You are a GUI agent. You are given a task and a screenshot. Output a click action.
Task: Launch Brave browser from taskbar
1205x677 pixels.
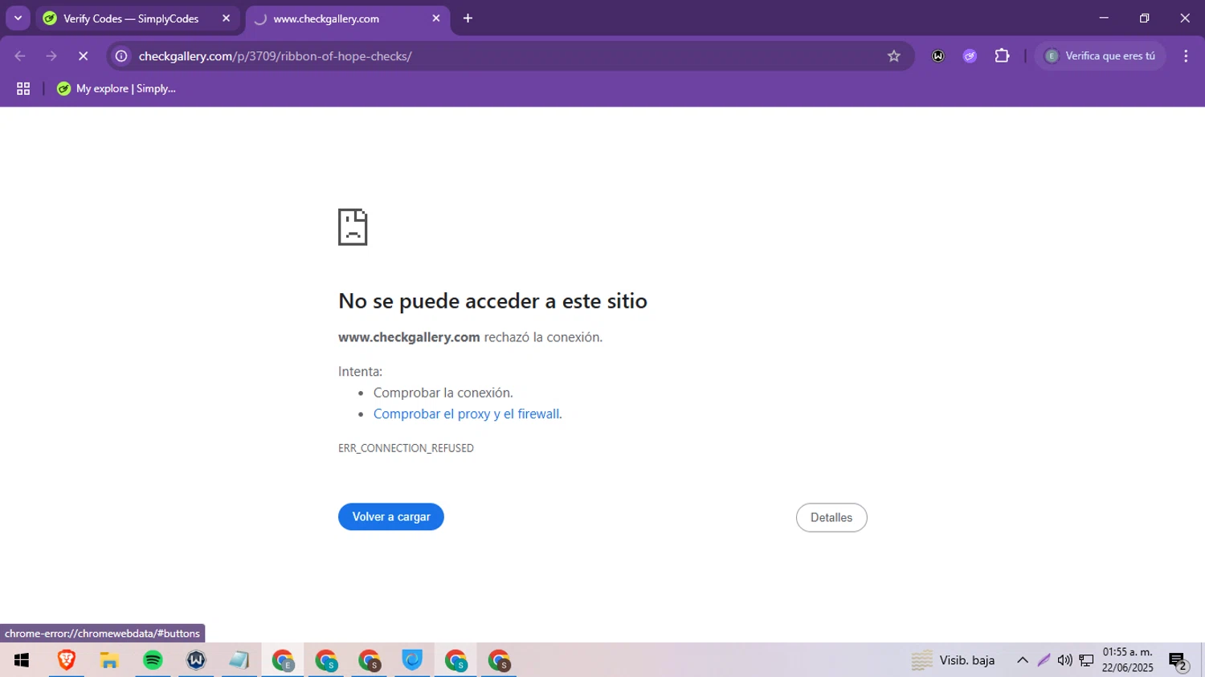(x=66, y=661)
